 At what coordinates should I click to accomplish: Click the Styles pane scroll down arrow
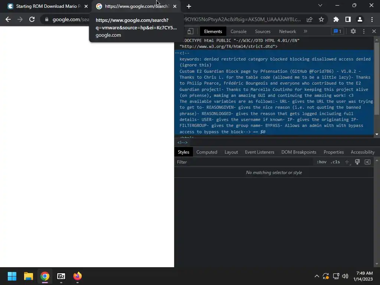[377, 264]
